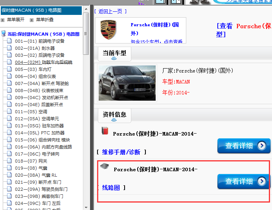
Task: Select 017—(06C) 电子转向
Action: point(37,154)
